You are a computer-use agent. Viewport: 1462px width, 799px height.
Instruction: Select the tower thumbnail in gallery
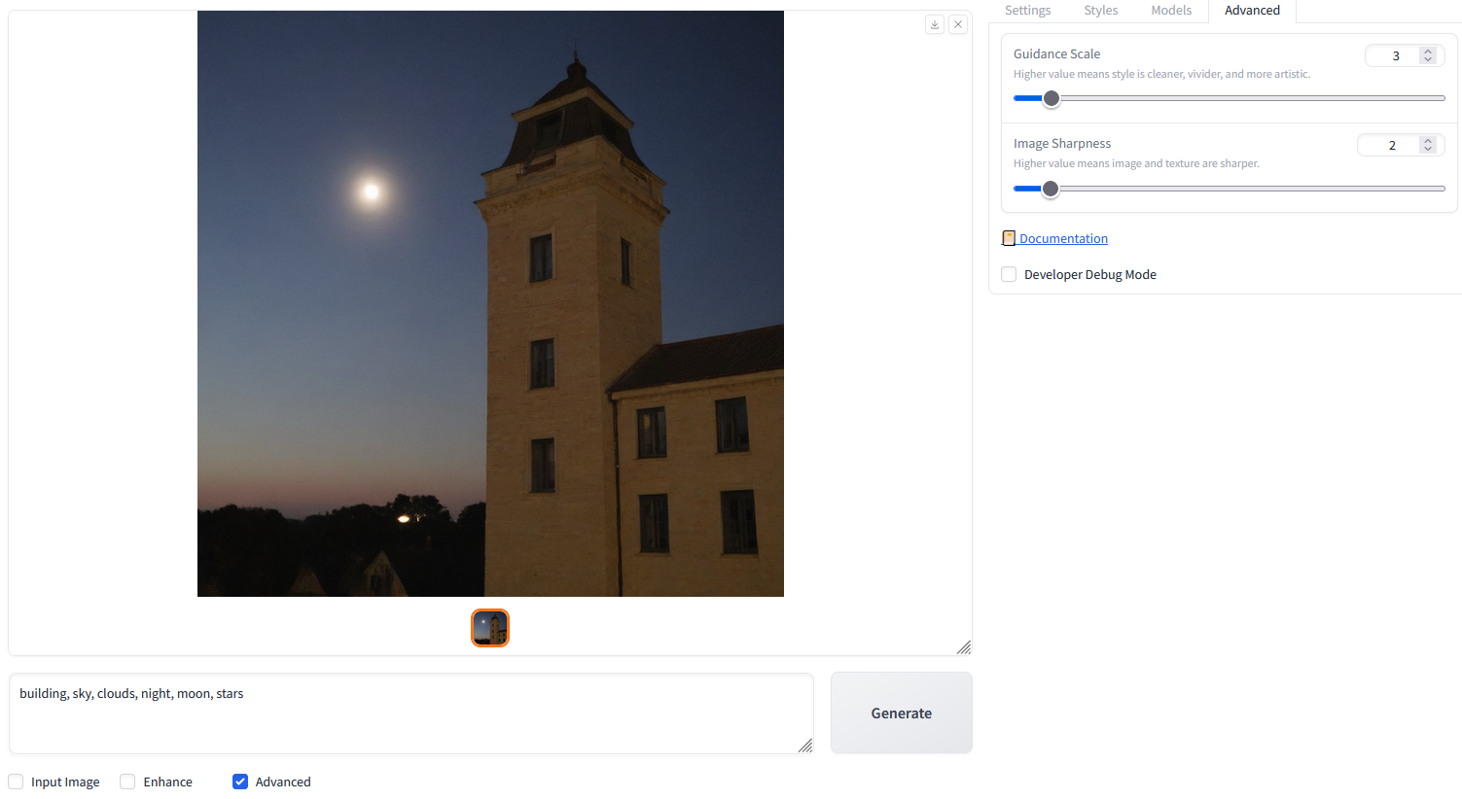(490, 628)
